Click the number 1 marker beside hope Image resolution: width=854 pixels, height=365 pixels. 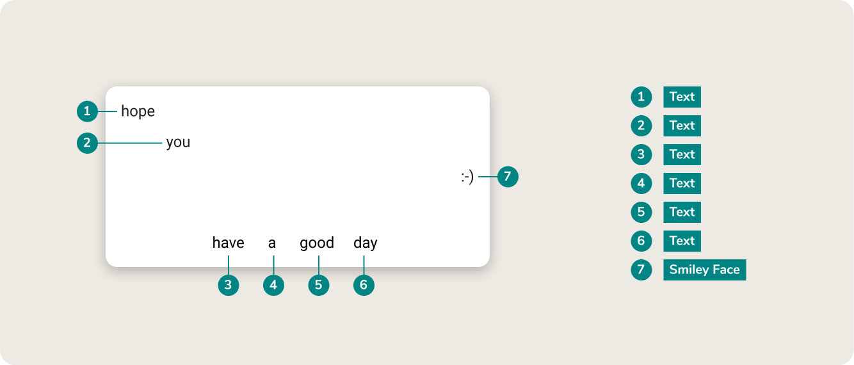87,111
